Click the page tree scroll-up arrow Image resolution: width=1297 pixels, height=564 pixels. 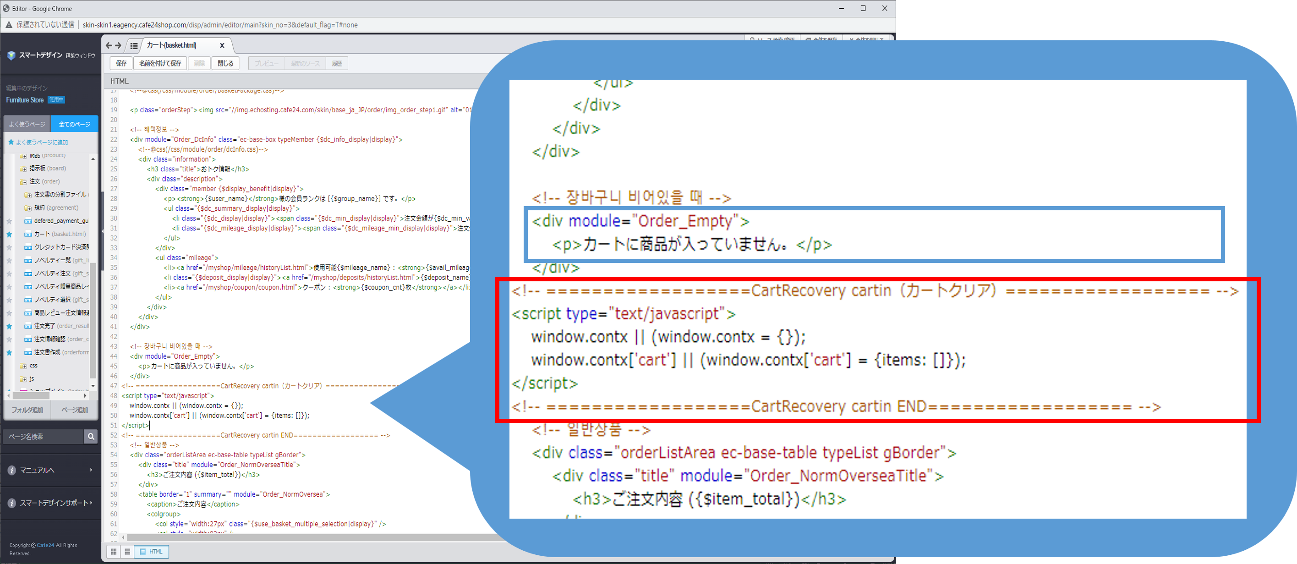(93, 159)
